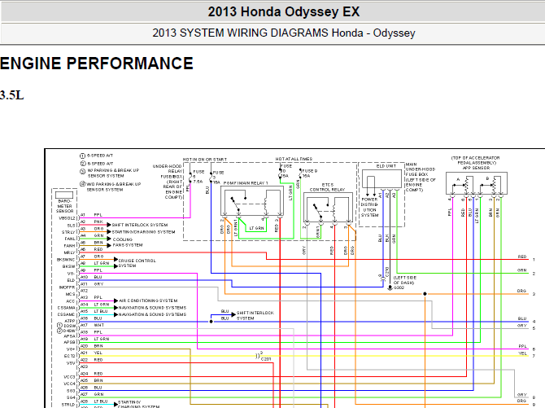Click the arrow pointing to CRUISE CONTROL
The width and height of the screenshot is (545, 408).
[x=116, y=259]
